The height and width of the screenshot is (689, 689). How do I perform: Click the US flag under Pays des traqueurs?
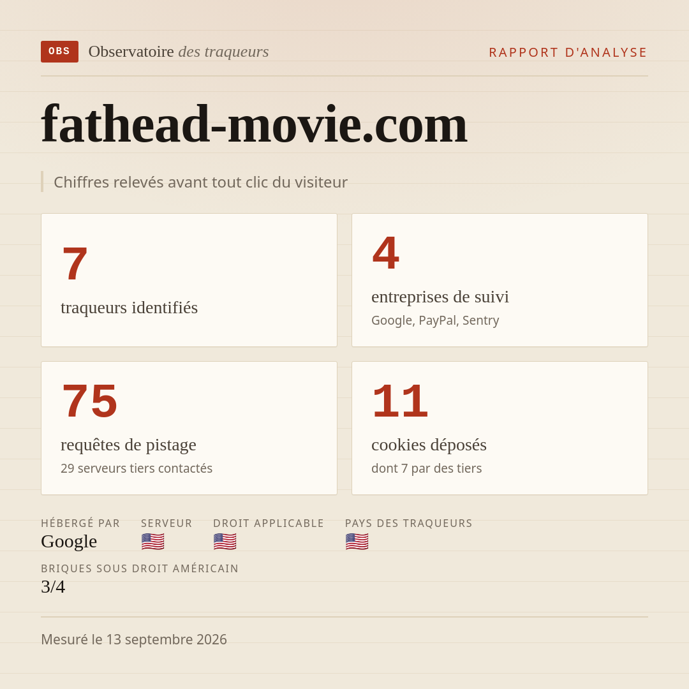coord(357,542)
